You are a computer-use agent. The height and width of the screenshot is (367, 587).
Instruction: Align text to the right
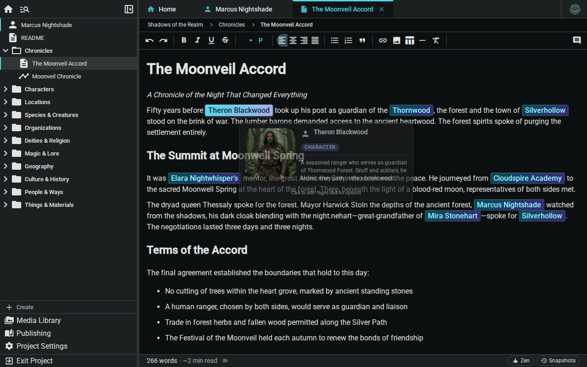(x=304, y=40)
